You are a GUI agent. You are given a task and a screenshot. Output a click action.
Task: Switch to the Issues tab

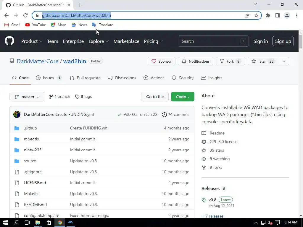(x=49, y=78)
